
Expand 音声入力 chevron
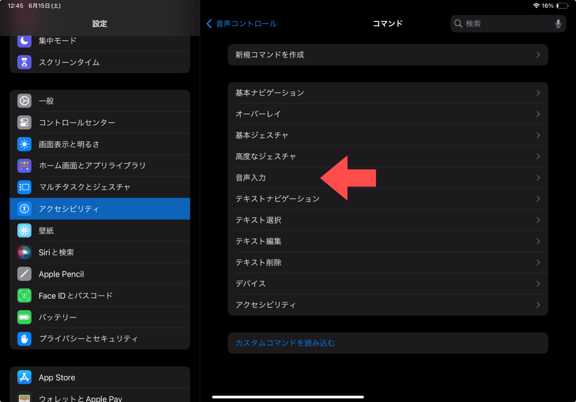[538, 177]
